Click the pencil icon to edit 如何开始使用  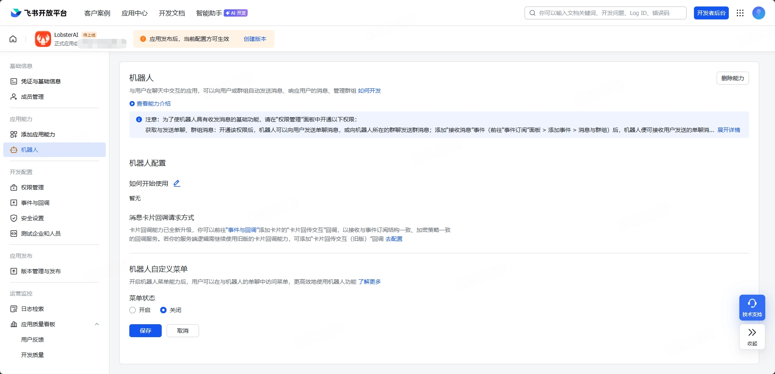[x=176, y=183]
